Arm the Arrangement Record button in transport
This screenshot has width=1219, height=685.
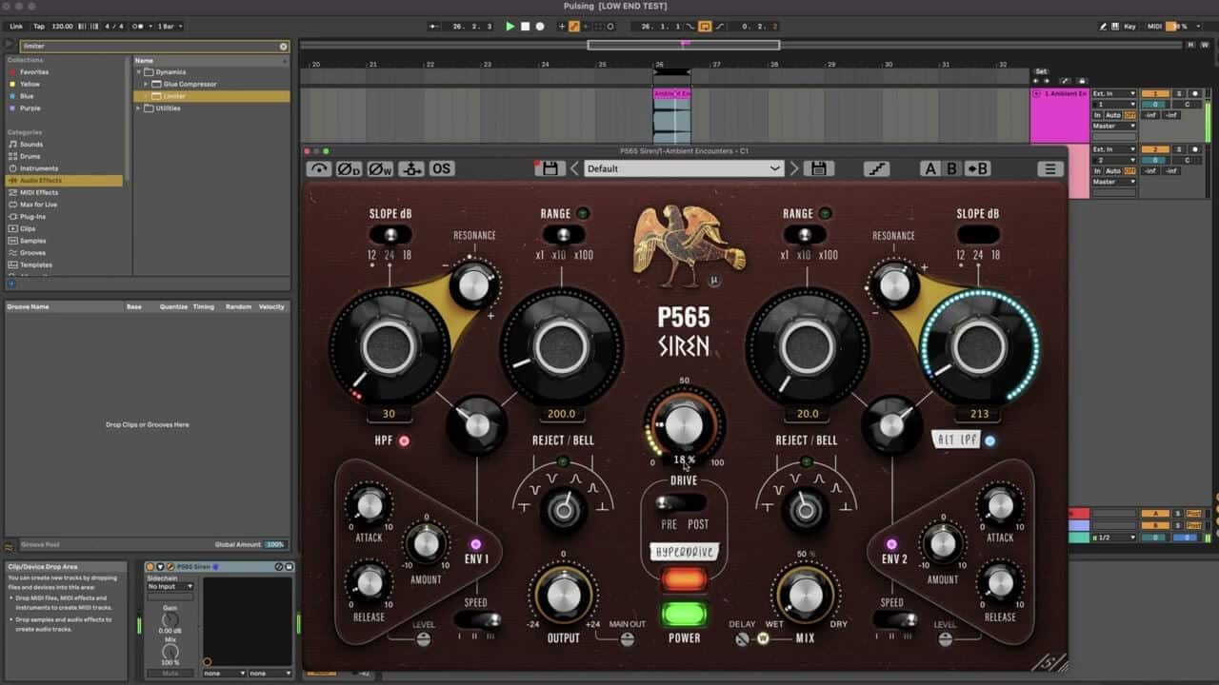coord(540,27)
